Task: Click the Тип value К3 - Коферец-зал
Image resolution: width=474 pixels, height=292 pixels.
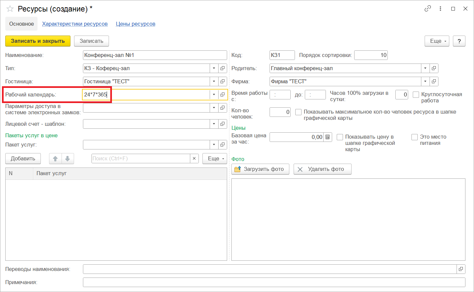Action: (146, 68)
